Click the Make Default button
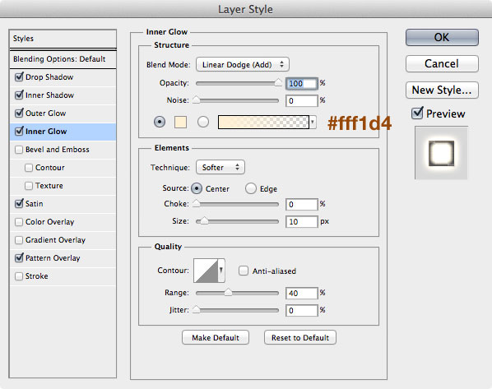This screenshot has width=492, height=389. (216, 337)
